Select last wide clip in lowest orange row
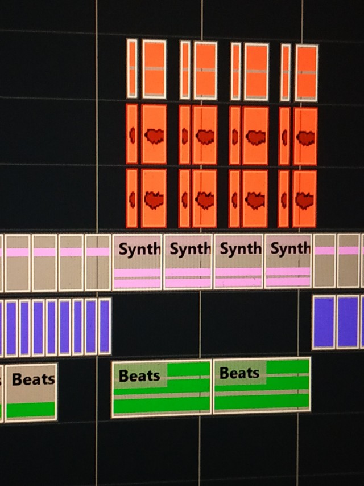Image resolution: width=364 pixels, height=486 pixels. pyautogui.click(x=305, y=199)
